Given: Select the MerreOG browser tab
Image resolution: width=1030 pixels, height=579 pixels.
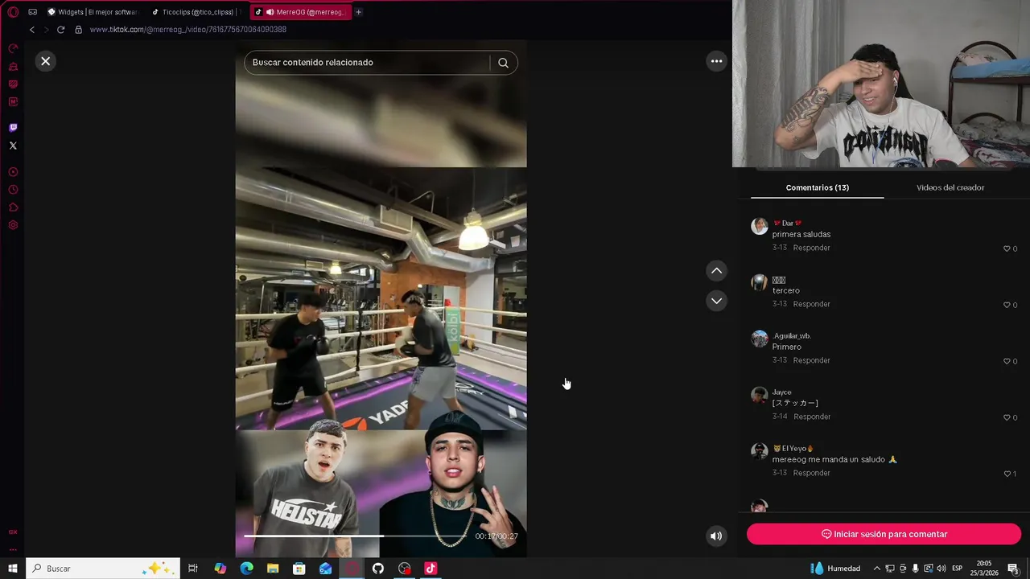Looking at the screenshot, I should click(x=300, y=12).
